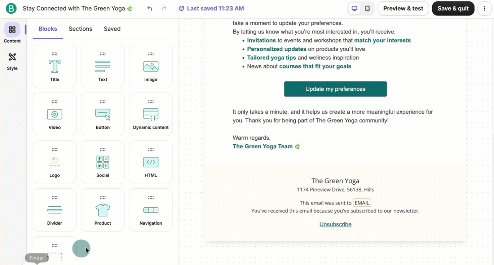Click the 'Invitations' bullet text
This screenshot has width=494, height=265.
tap(261, 40)
